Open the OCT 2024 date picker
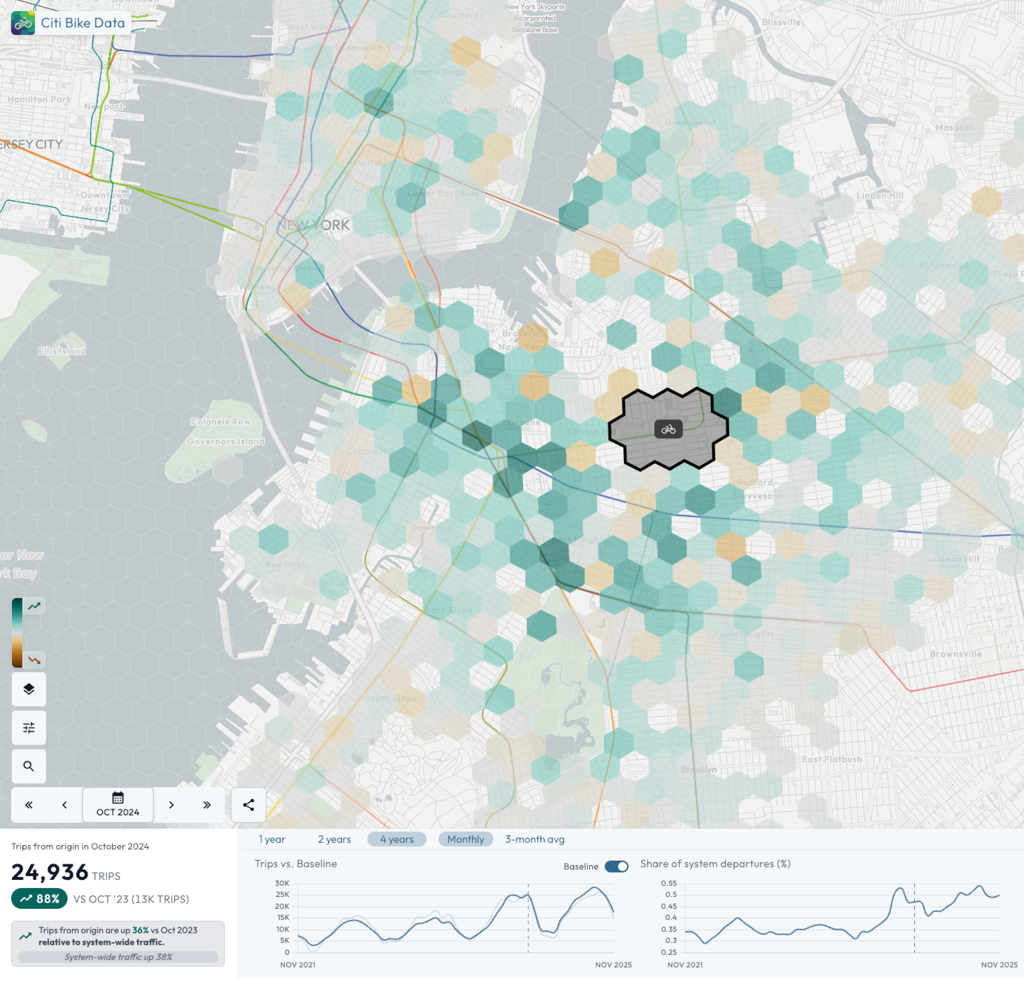The image size is (1024, 983). 118,805
